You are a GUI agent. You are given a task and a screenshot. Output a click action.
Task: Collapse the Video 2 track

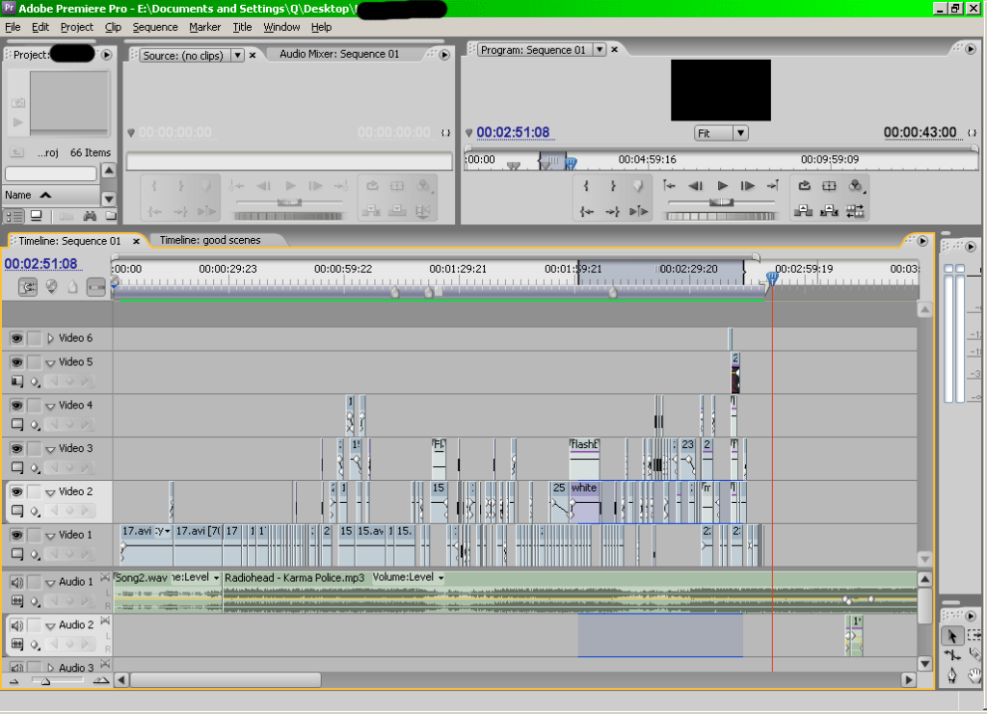(50, 492)
